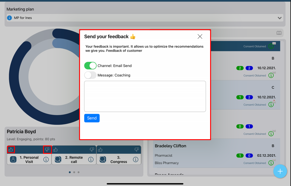291x186 pixels.
Task: Open info icon for Congress recommendation
Action: 136,159
